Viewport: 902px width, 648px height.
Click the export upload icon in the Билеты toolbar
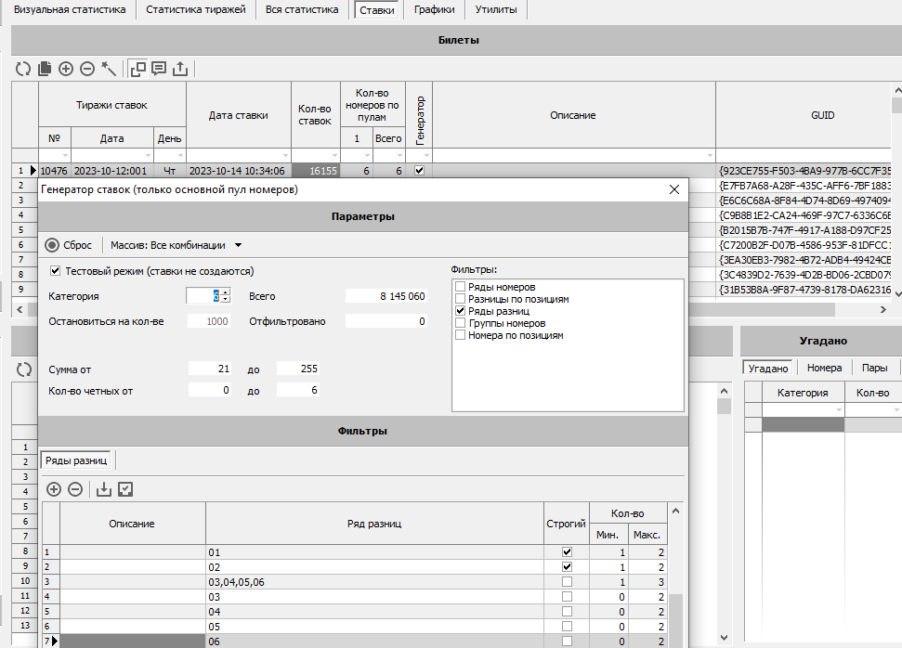(x=180, y=69)
